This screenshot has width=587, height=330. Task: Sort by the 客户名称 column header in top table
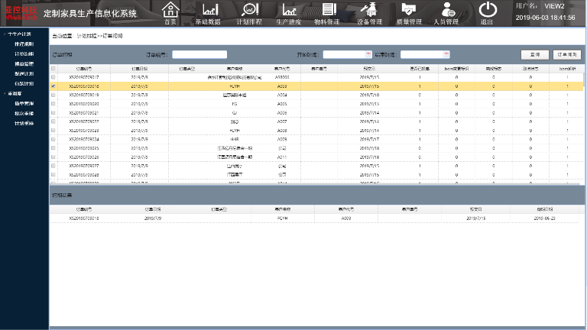click(x=235, y=69)
